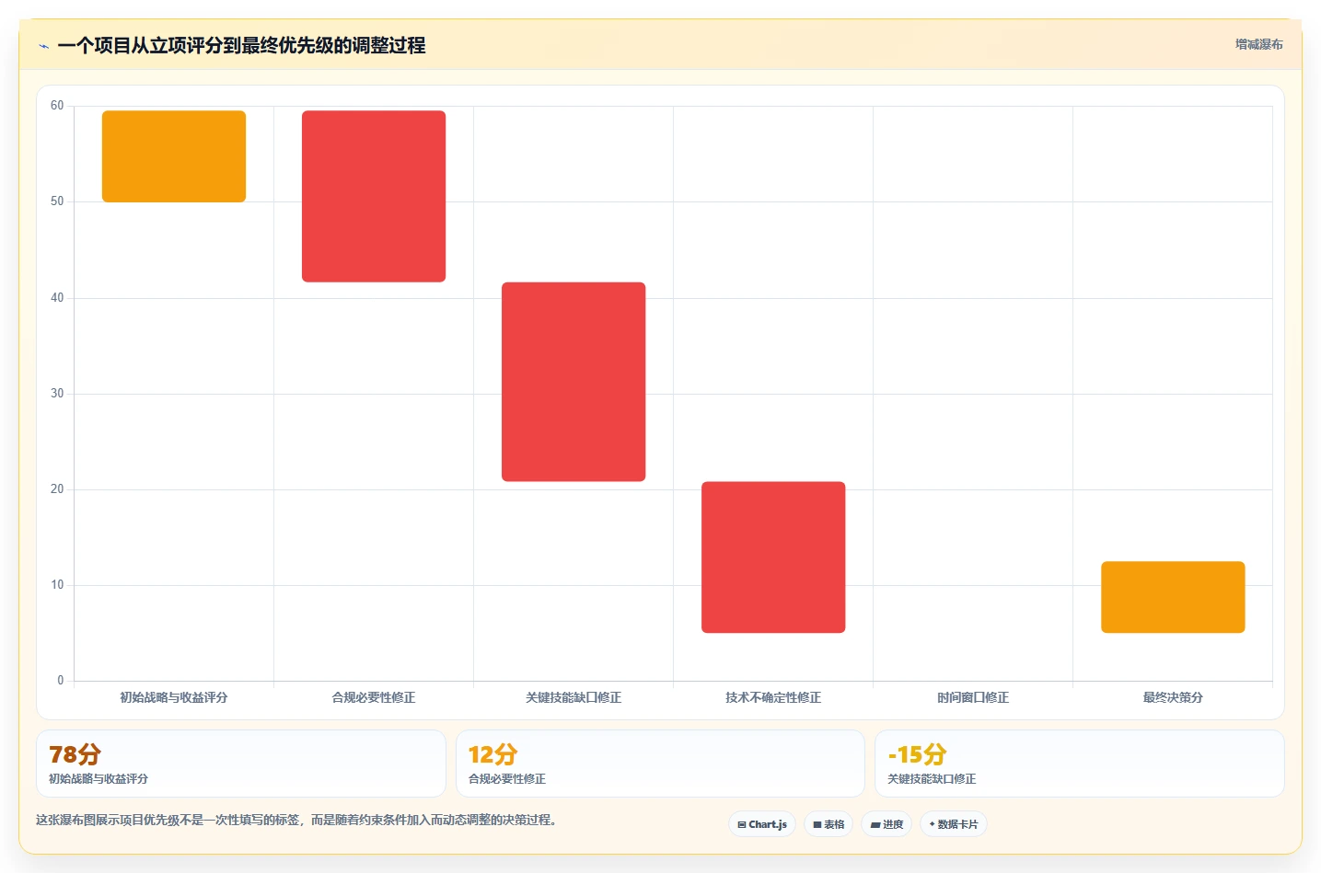Select the 最终决策分 orange bar

coord(1173,597)
